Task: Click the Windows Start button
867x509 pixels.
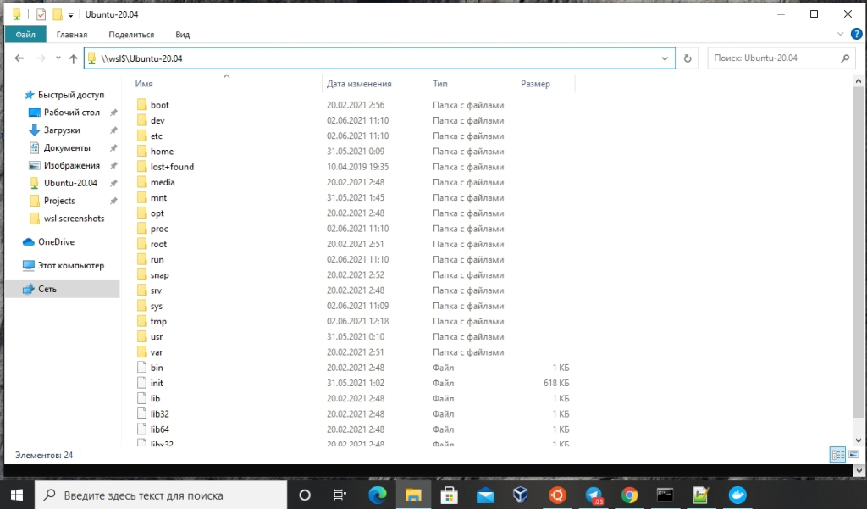Action: (17, 495)
